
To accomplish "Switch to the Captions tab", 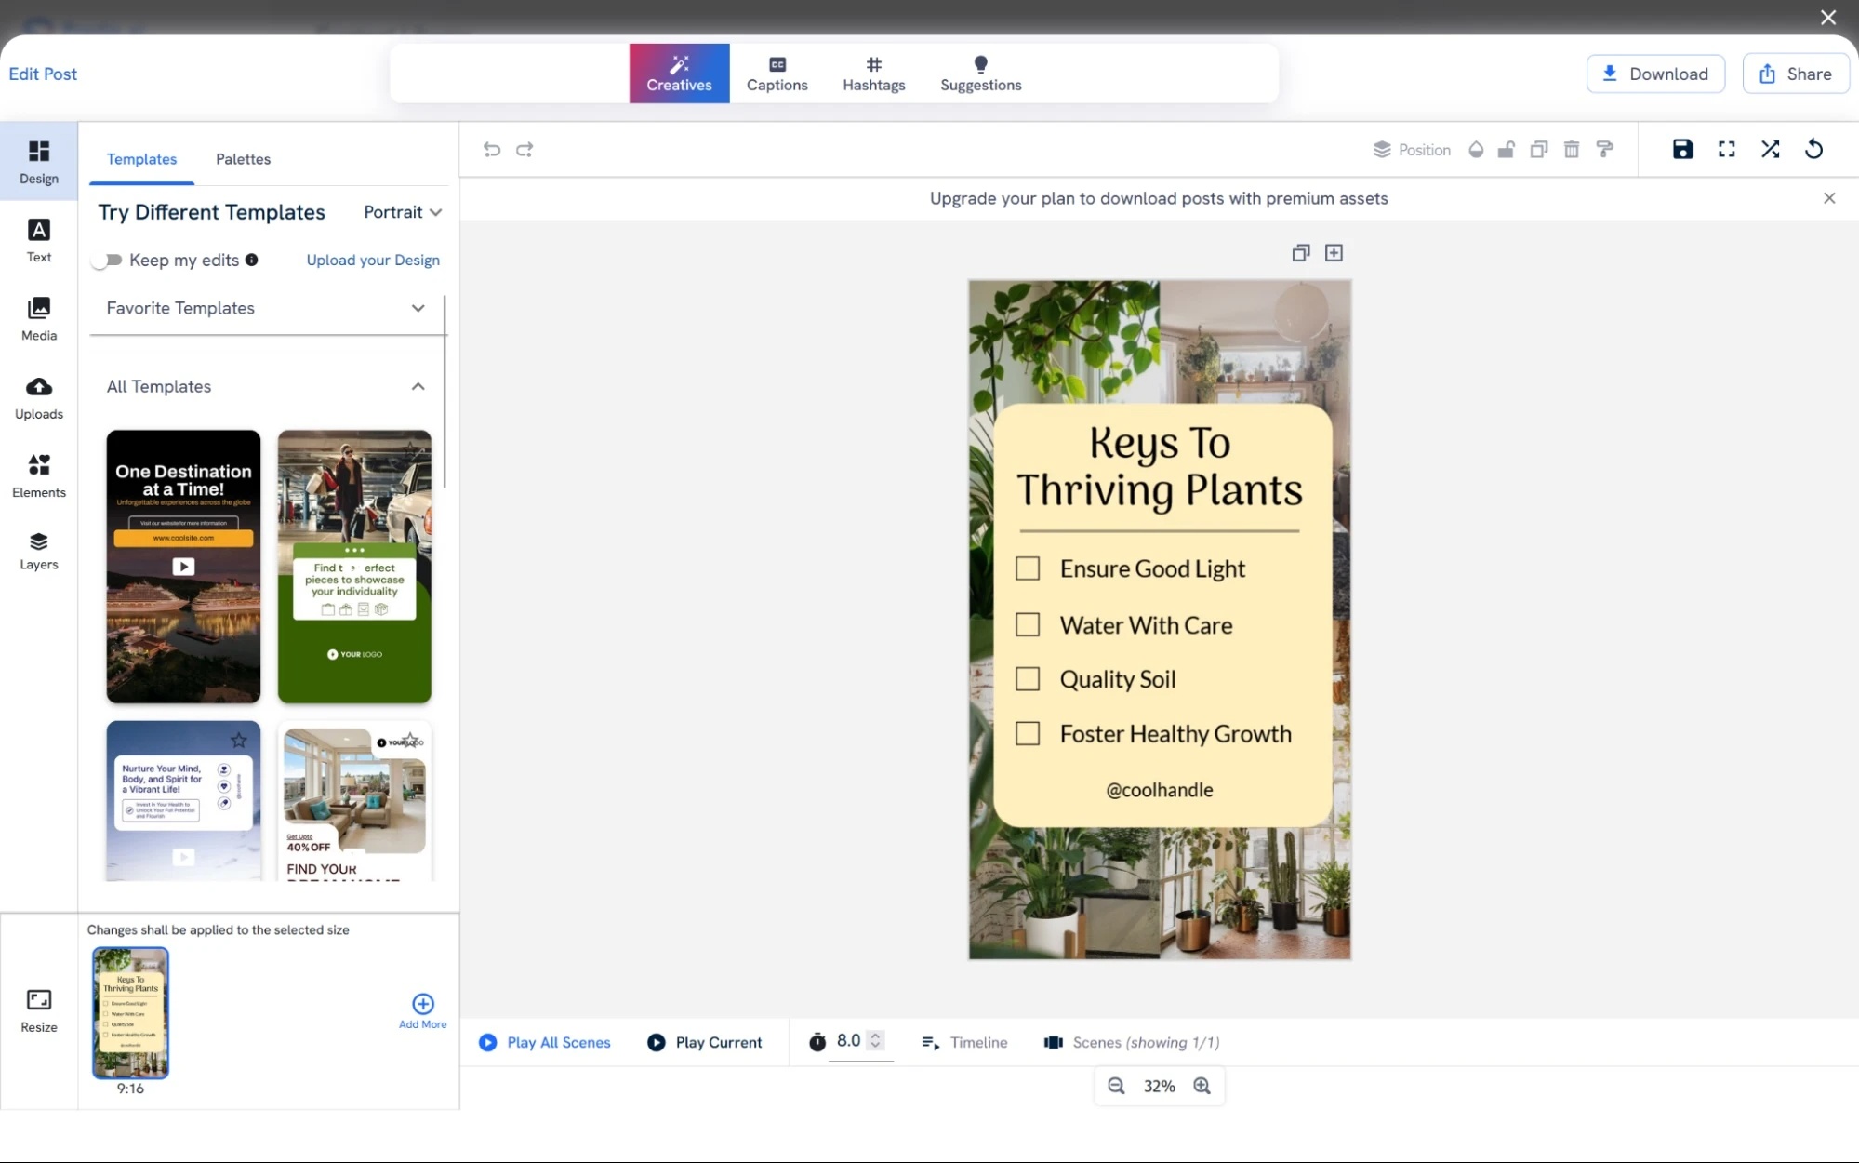I will [777, 74].
